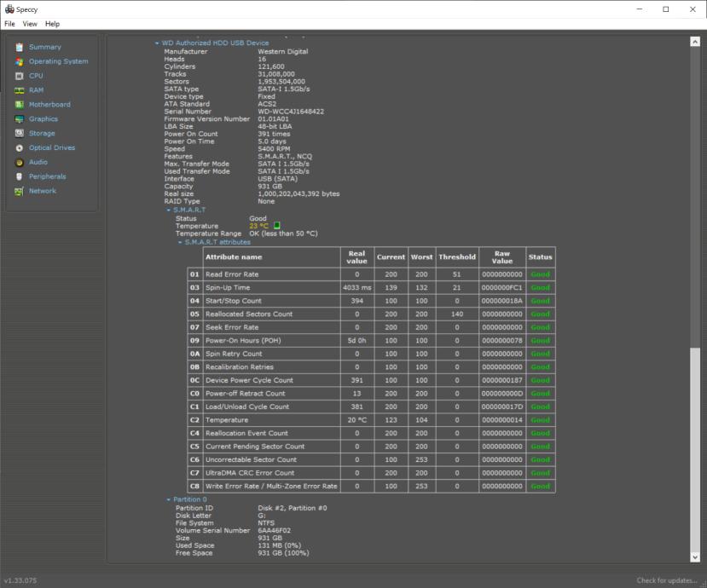Open the Motherboard icon in sidebar
This screenshot has height=588, width=707.
tap(19, 105)
